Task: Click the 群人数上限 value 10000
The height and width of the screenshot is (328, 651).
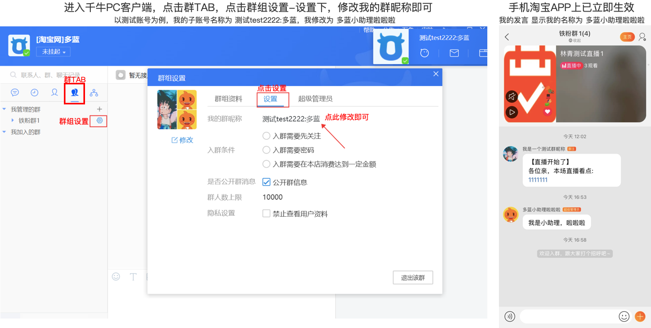Action: click(272, 197)
